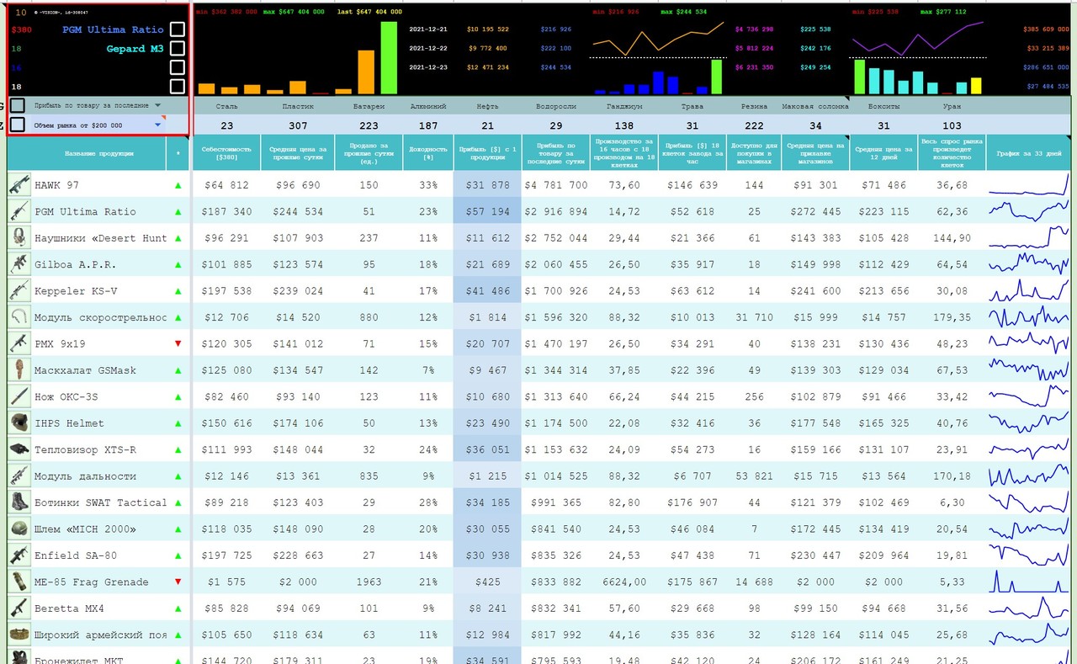This screenshot has height=664, width=1077.
Task: Toggle checkbox beside Прибыль по товару за последние
Action: click(17, 105)
